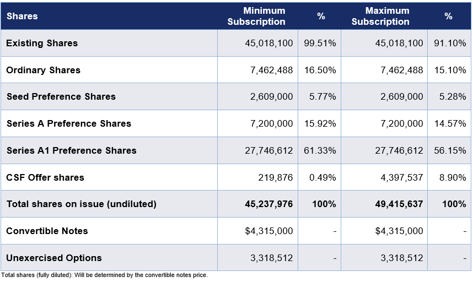This screenshot has width=473, height=282.
Task: Click the 'Total shares (fully diluted)' footnote text
Action: coord(104,275)
